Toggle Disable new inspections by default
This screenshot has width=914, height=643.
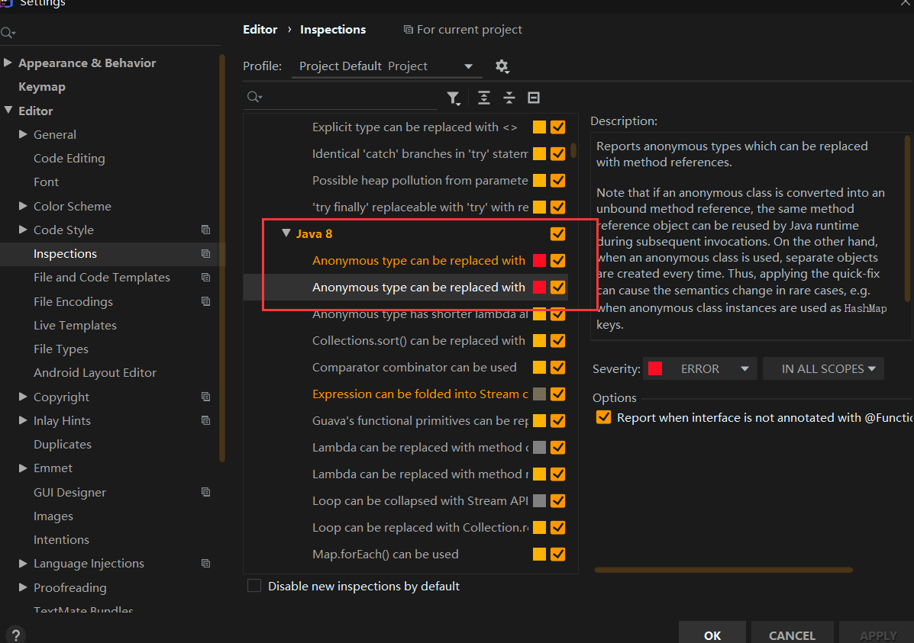(254, 586)
